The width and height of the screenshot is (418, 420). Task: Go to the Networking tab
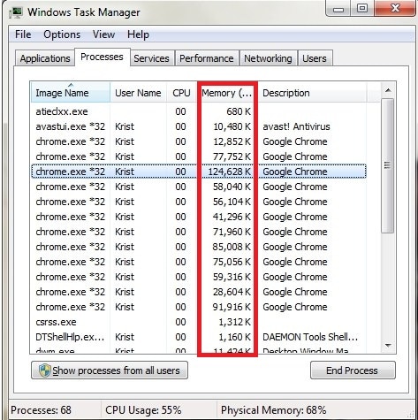[x=268, y=58]
